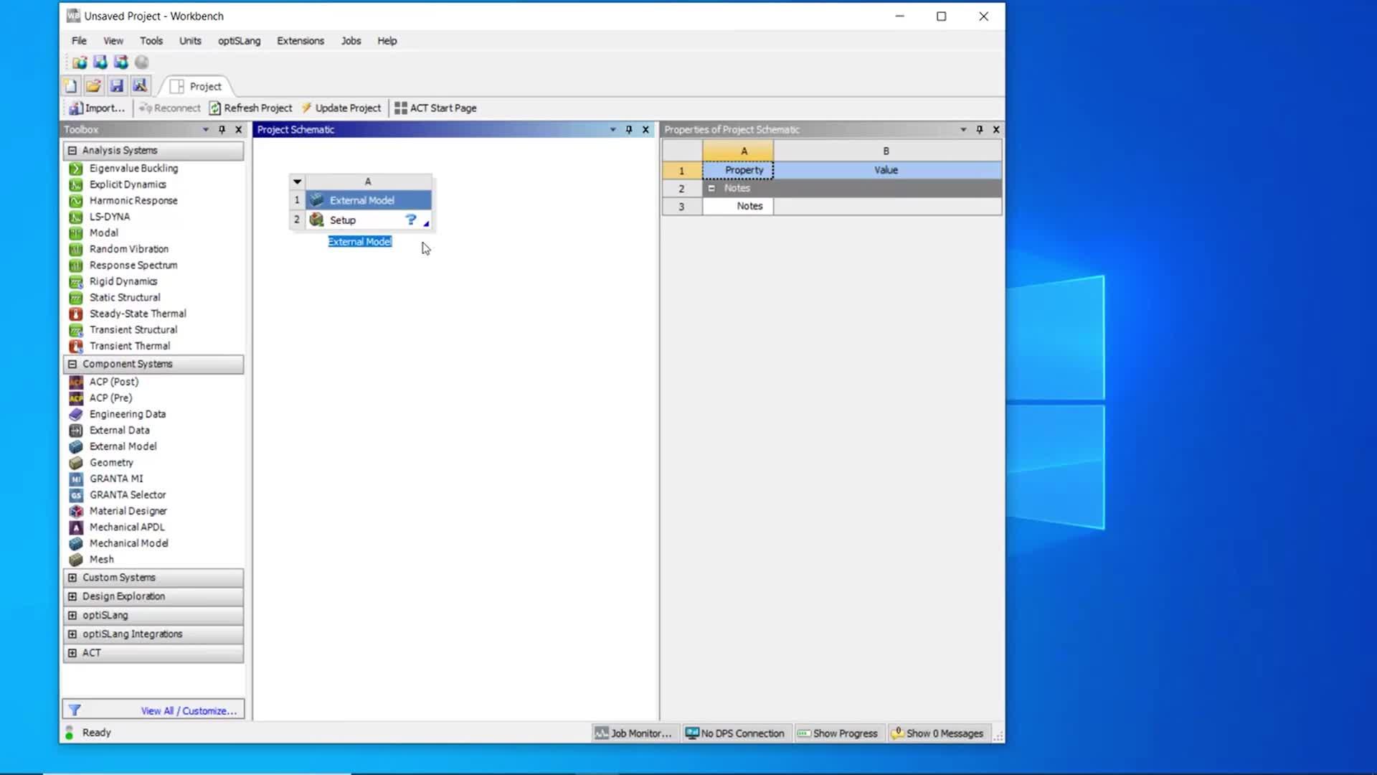The height and width of the screenshot is (775, 1377).
Task: Choose Geometry component system
Action: [x=111, y=463]
